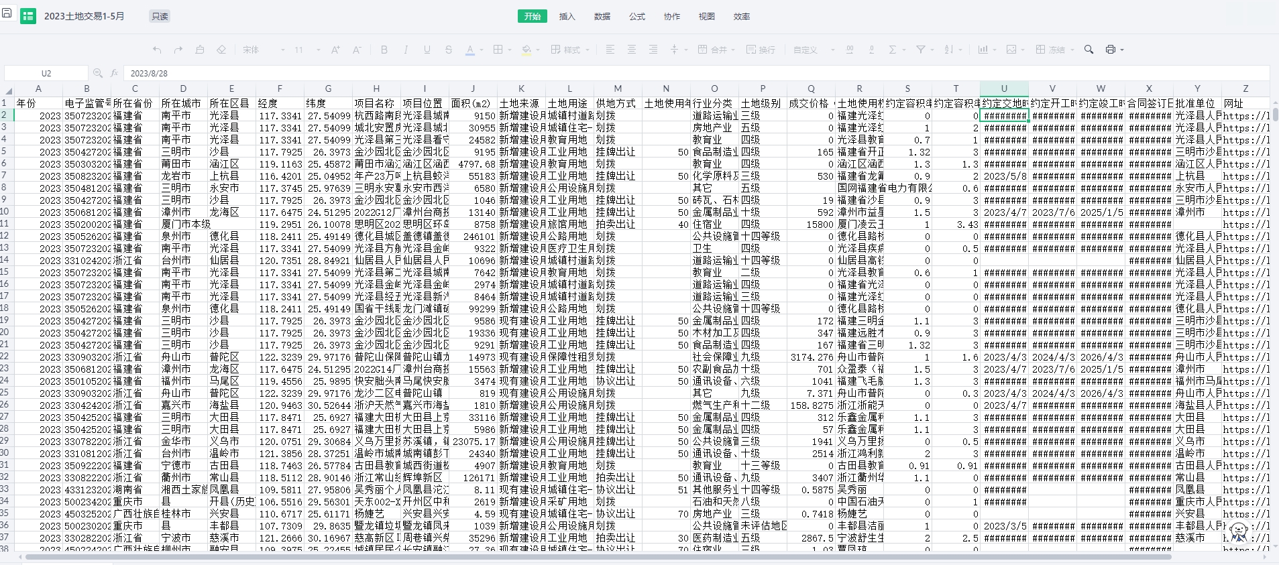Switch to the 开始 tab
Viewport: 1279px width, 565px height.
(x=533, y=16)
